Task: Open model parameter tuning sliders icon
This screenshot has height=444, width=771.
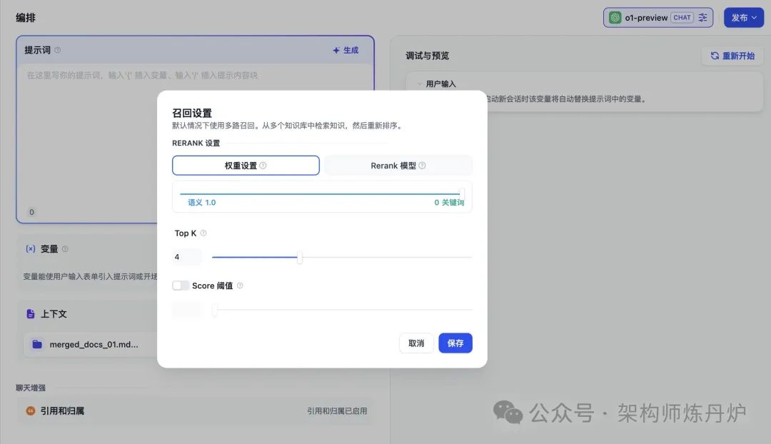Action: 702,17
